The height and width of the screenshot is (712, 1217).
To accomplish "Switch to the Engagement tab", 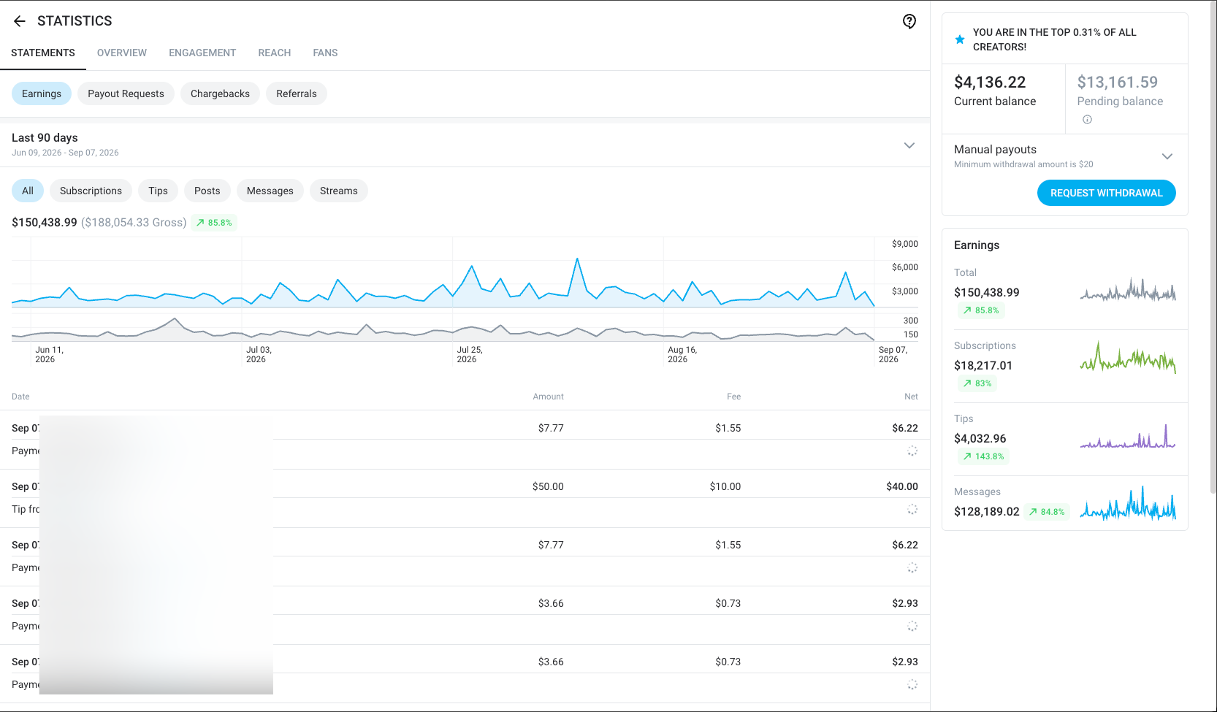I will (202, 53).
